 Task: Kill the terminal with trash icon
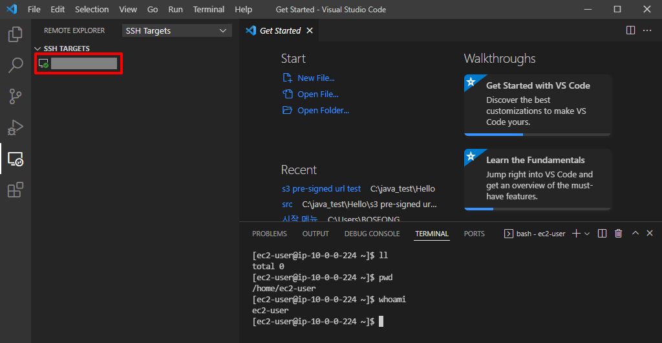pos(619,234)
